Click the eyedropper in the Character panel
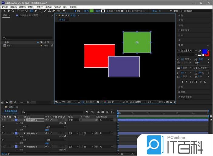This screenshot has width=213, height=156. point(200,51)
